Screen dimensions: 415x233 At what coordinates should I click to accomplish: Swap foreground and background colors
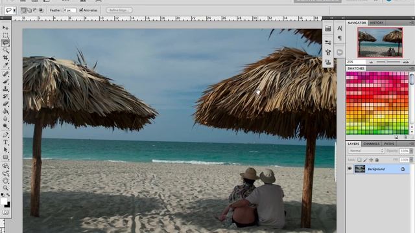click(8, 195)
